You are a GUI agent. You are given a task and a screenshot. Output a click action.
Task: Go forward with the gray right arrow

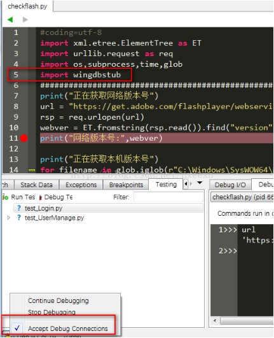(x=25, y=20)
